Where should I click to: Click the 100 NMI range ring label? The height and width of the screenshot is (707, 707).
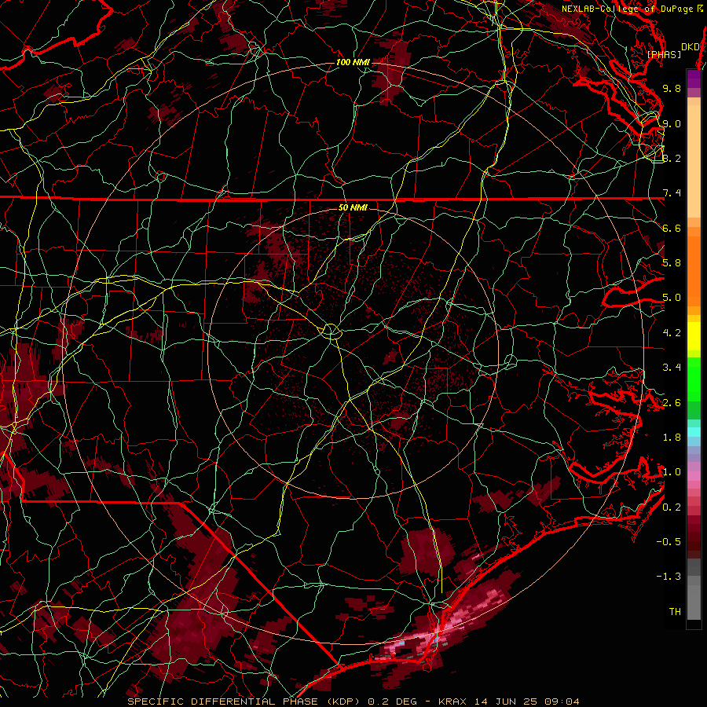353,62
